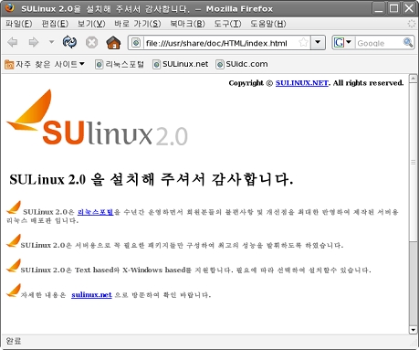Screen dimensions: 419x350
Task: Close the Firefox window
Action: 409,8
